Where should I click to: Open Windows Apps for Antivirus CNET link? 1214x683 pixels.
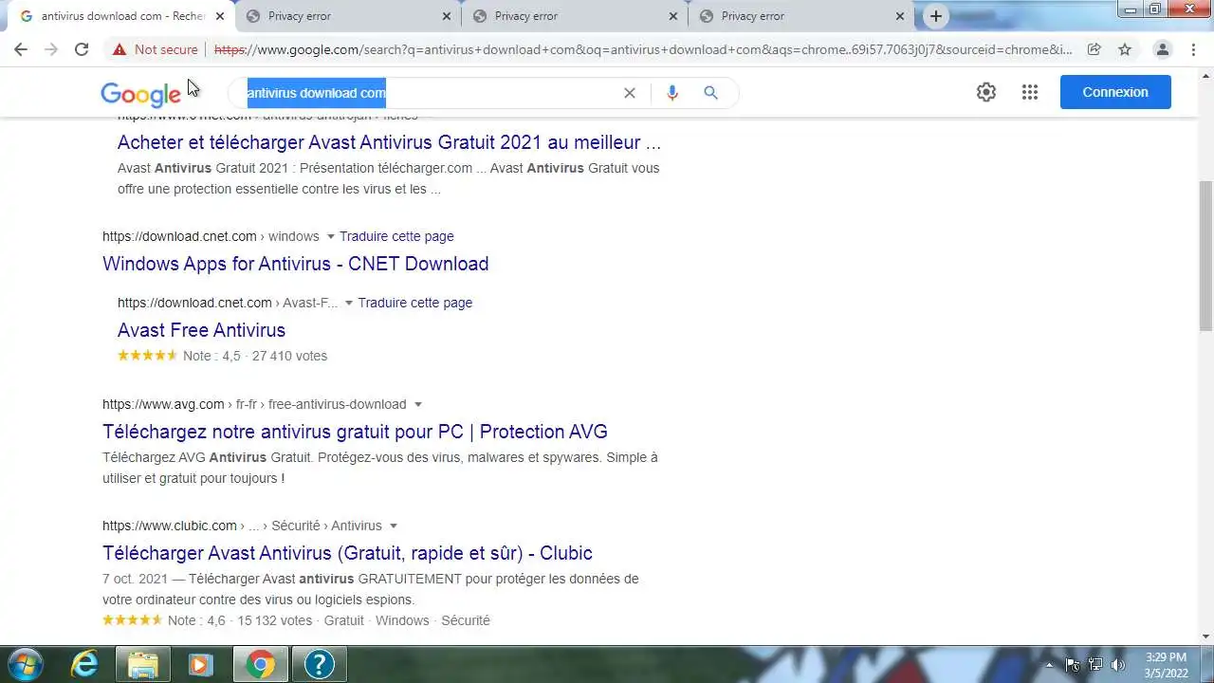tap(296, 264)
